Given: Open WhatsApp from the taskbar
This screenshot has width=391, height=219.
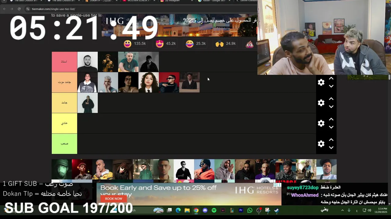Looking at the screenshot, I should click(x=250, y=210).
